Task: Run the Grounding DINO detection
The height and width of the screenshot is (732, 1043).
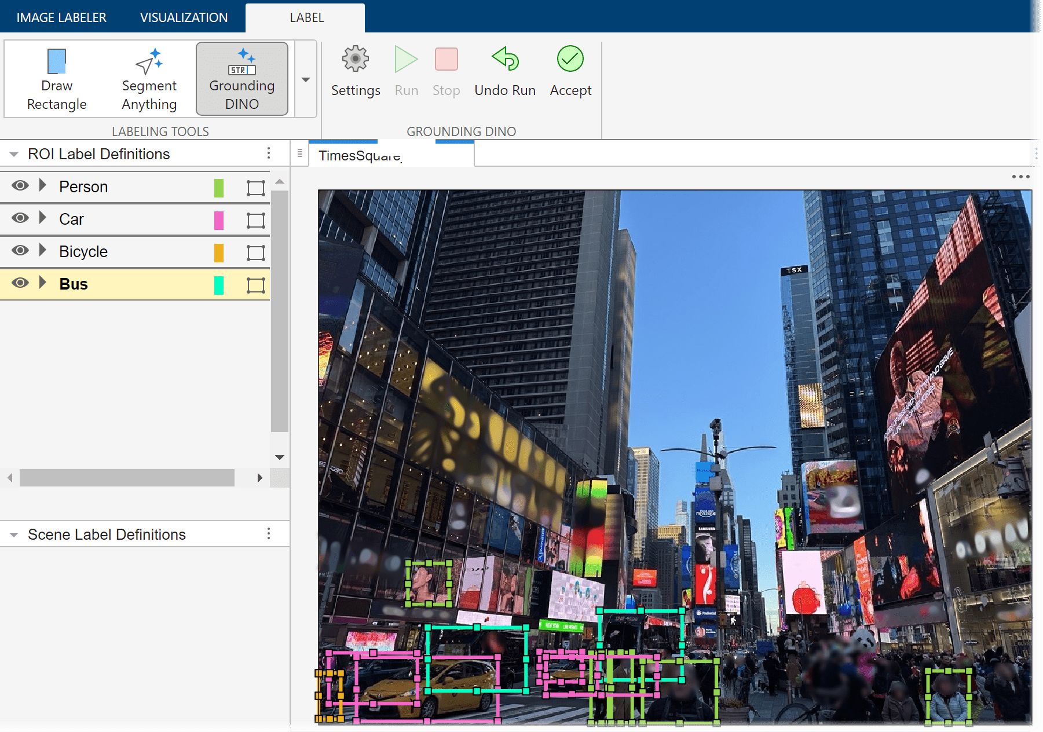Action: [406, 71]
